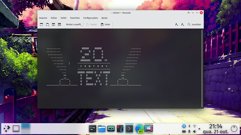
Task: Open the Ajuda menu
Action: [104, 18]
